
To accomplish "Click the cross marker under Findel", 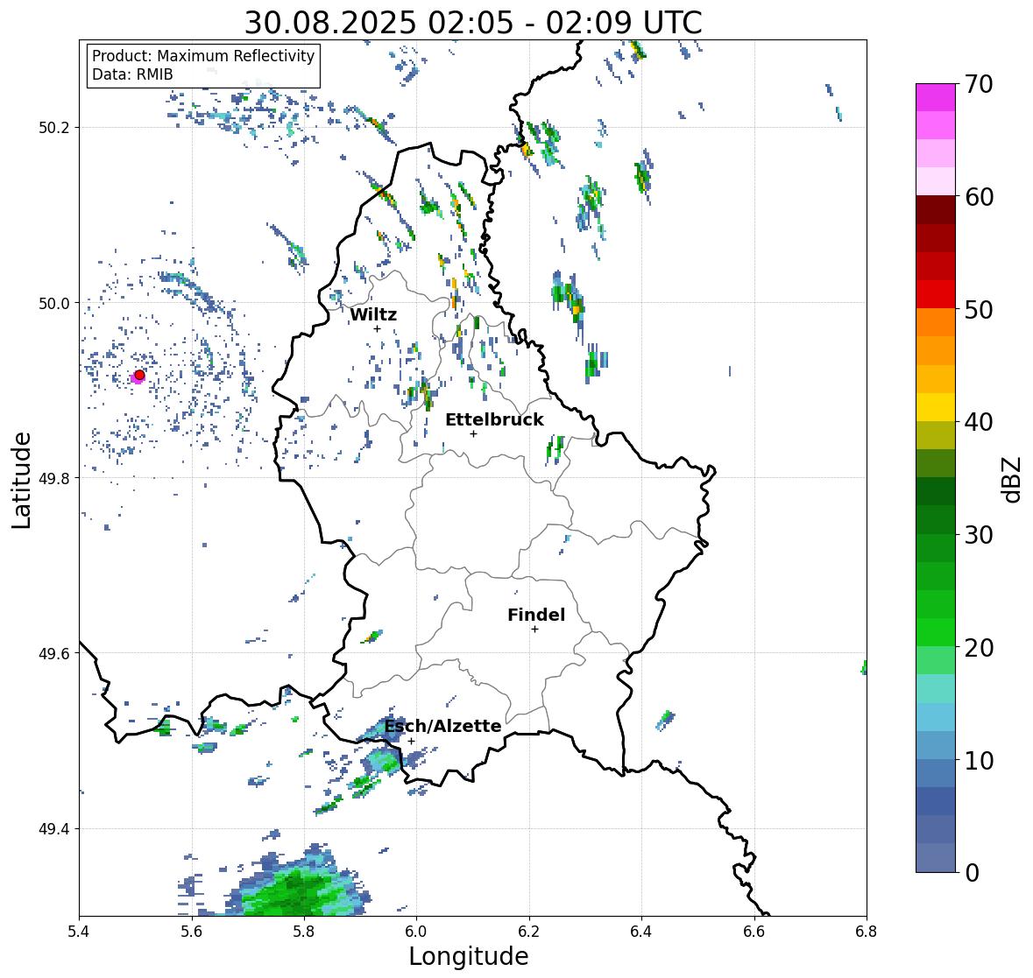I will pyautogui.click(x=534, y=630).
